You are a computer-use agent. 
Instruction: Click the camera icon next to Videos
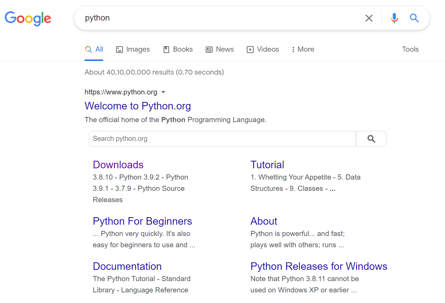(x=250, y=50)
